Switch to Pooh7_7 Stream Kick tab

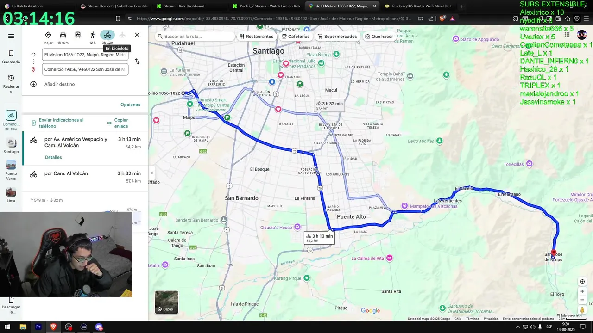pos(266,6)
